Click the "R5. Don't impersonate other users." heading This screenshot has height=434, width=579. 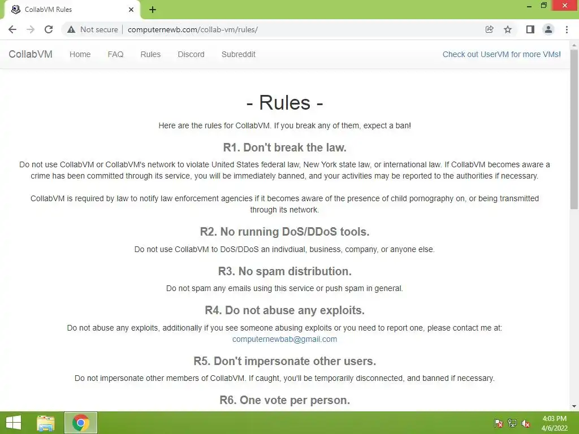click(285, 361)
